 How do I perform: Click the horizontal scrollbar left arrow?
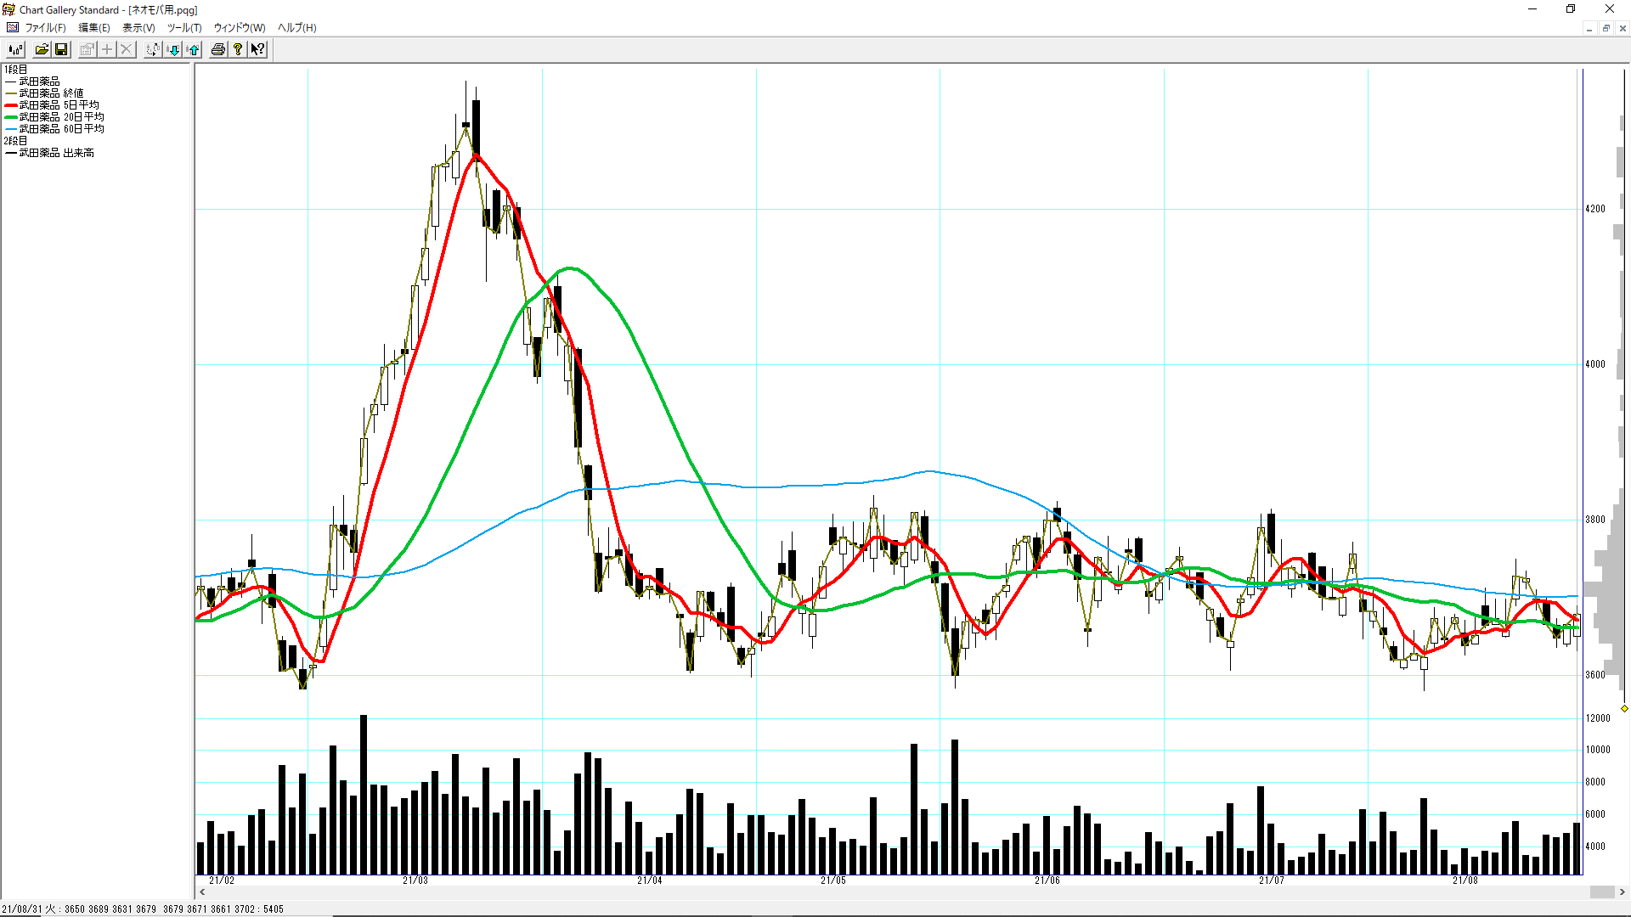tap(202, 892)
